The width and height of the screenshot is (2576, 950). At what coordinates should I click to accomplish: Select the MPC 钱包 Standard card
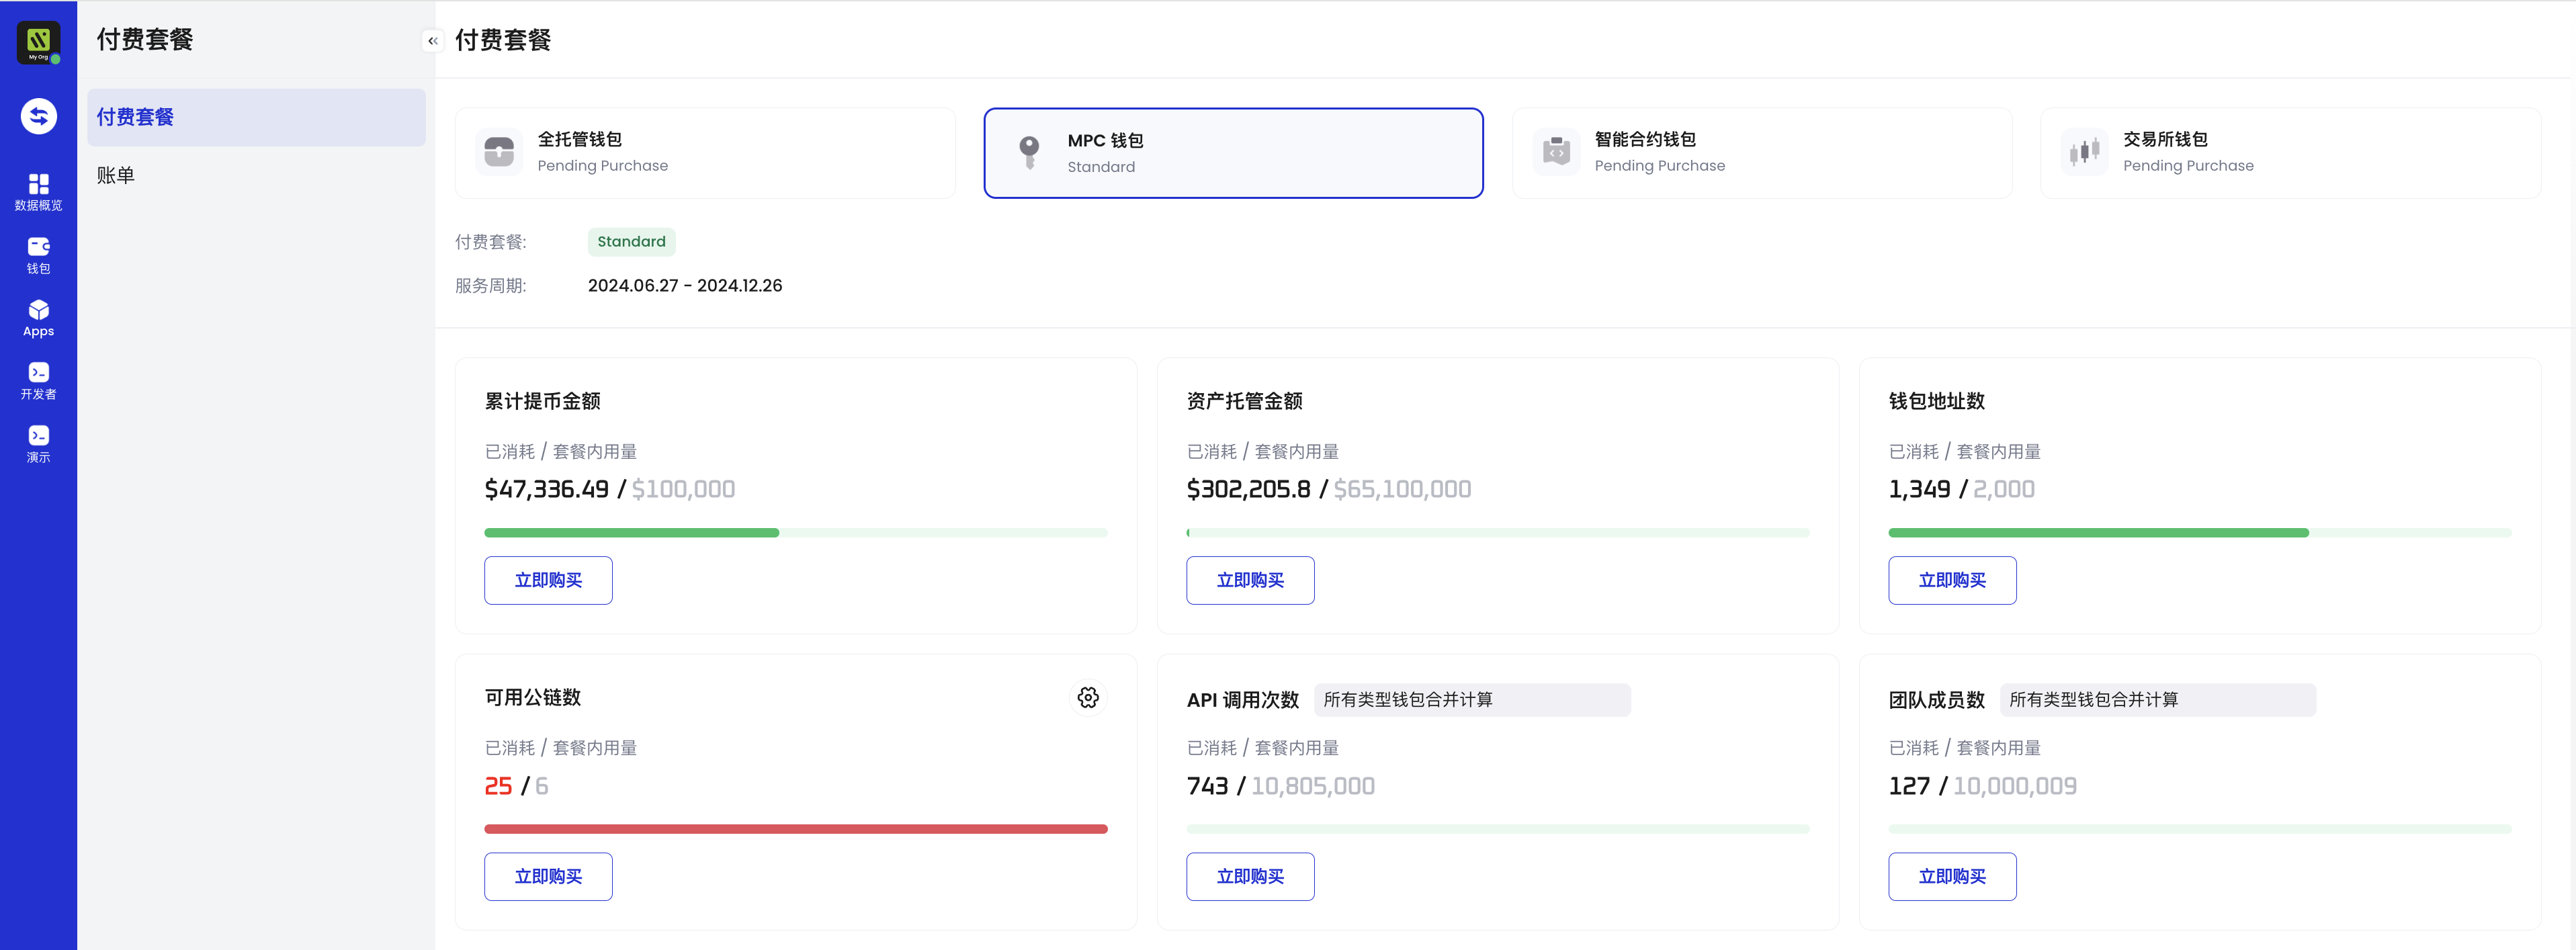pyautogui.click(x=1233, y=153)
